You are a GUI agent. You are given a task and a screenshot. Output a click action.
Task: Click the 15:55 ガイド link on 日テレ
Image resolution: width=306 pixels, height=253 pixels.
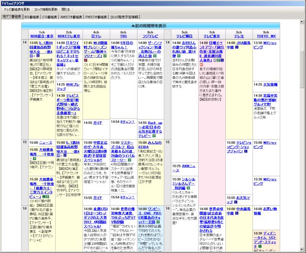pos(97,198)
